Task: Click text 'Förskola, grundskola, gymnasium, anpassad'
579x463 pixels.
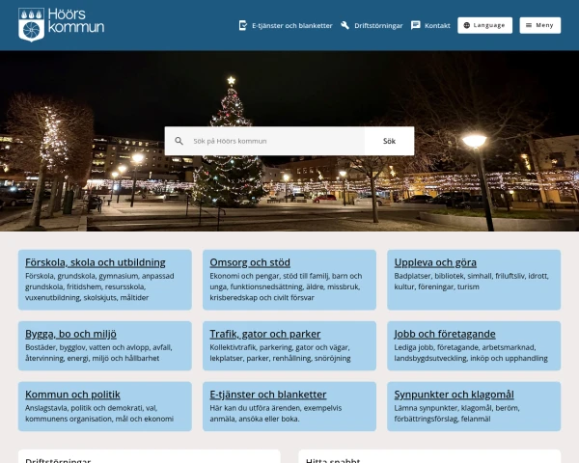Action: click(x=99, y=276)
